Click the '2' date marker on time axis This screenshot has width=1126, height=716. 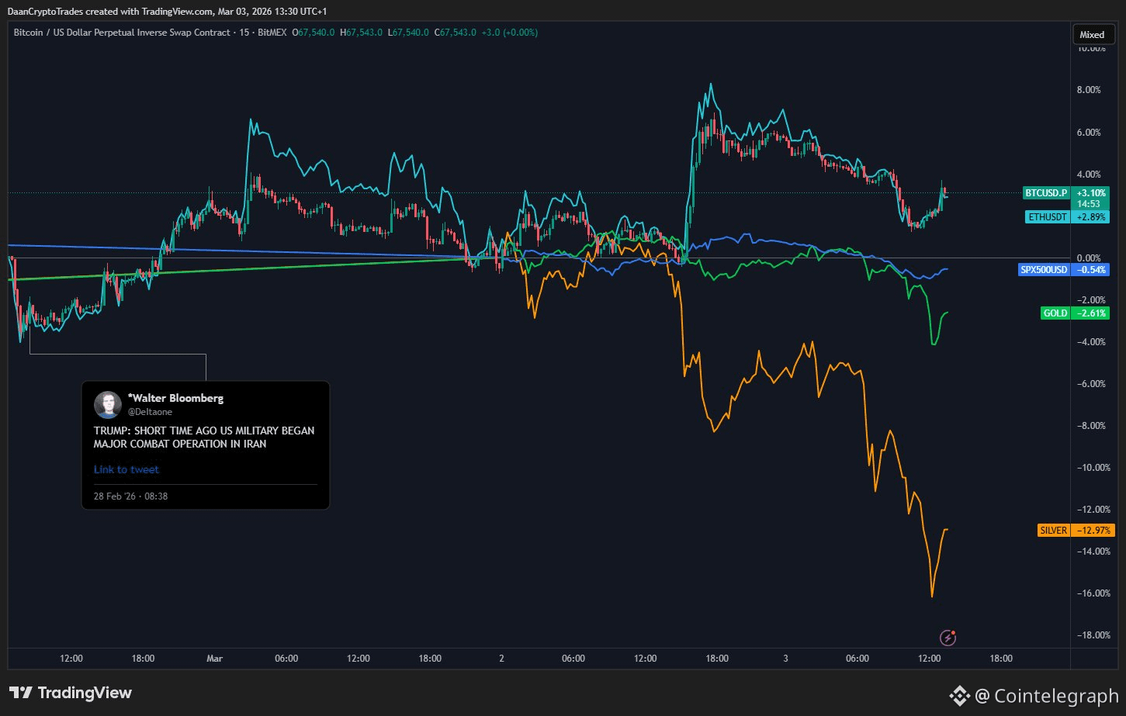coord(501,659)
